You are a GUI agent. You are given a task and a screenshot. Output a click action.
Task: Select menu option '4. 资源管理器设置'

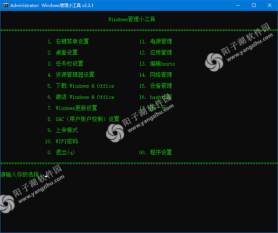[x=71, y=75]
